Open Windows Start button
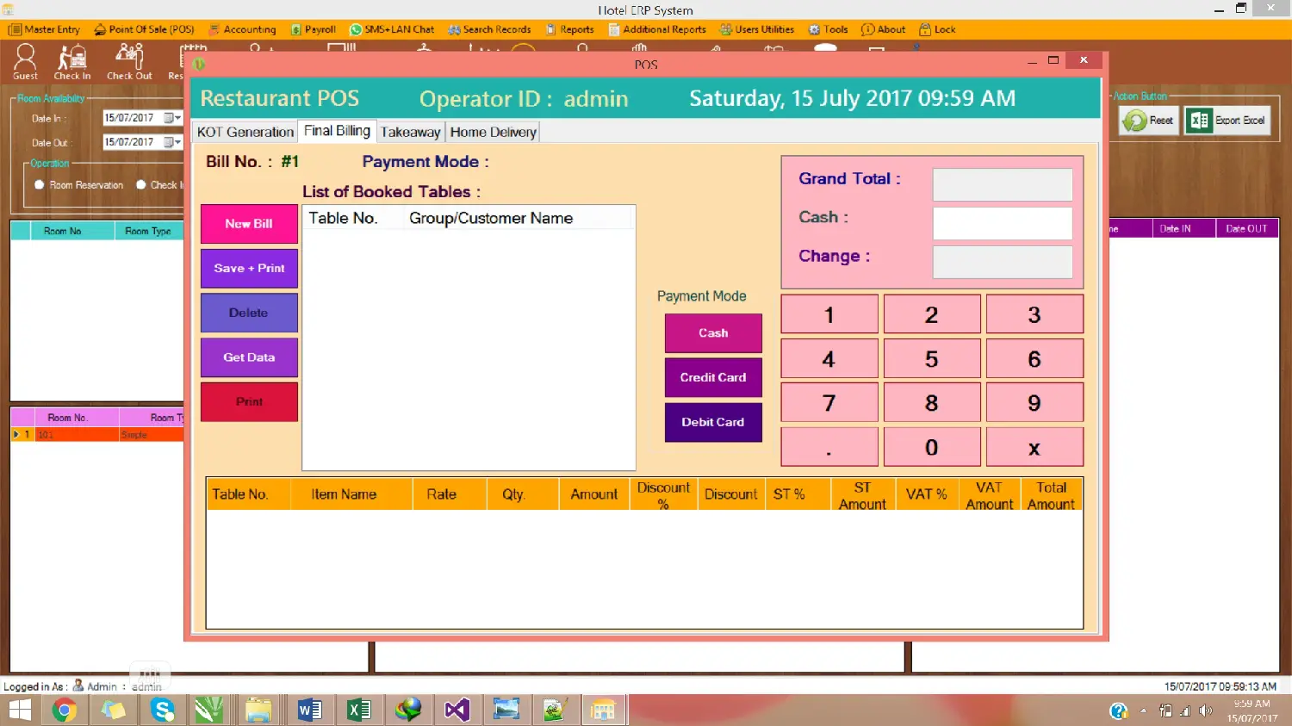The image size is (1292, 726). tap(20, 710)
